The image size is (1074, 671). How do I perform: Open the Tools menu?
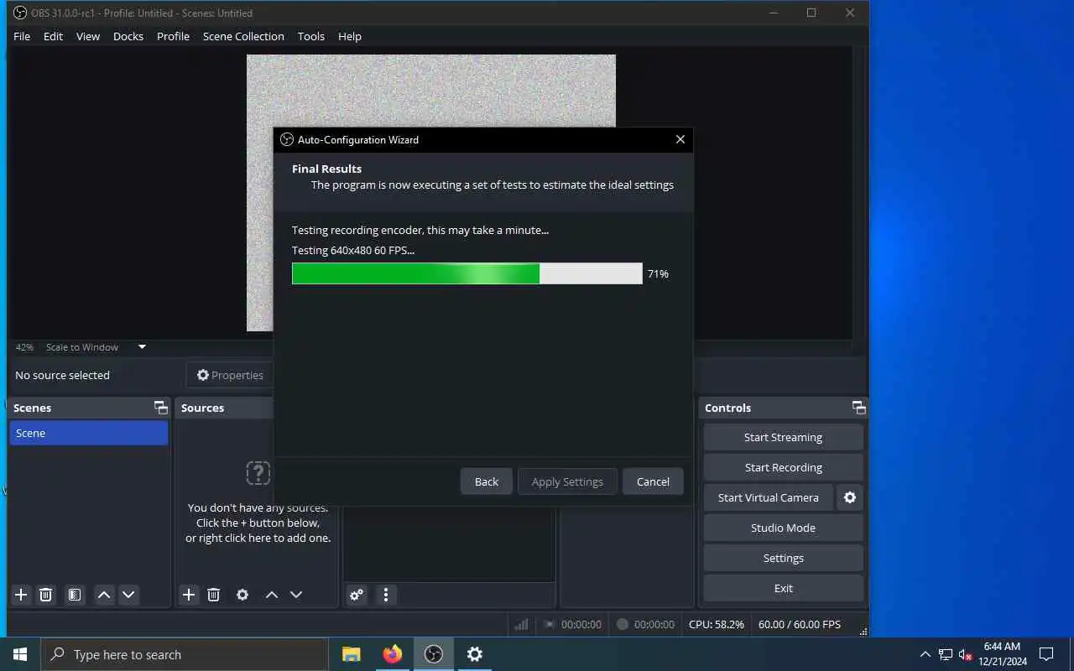[x=310, y=36]
